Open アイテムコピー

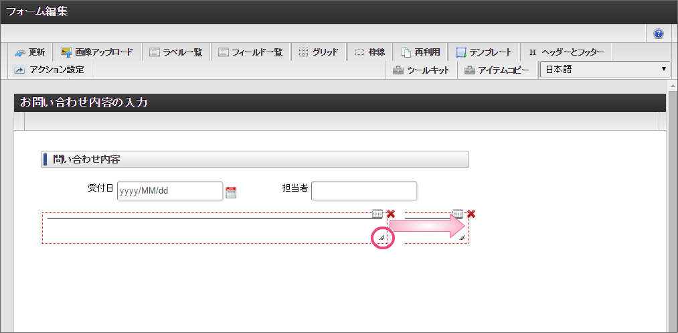[497, 70]
